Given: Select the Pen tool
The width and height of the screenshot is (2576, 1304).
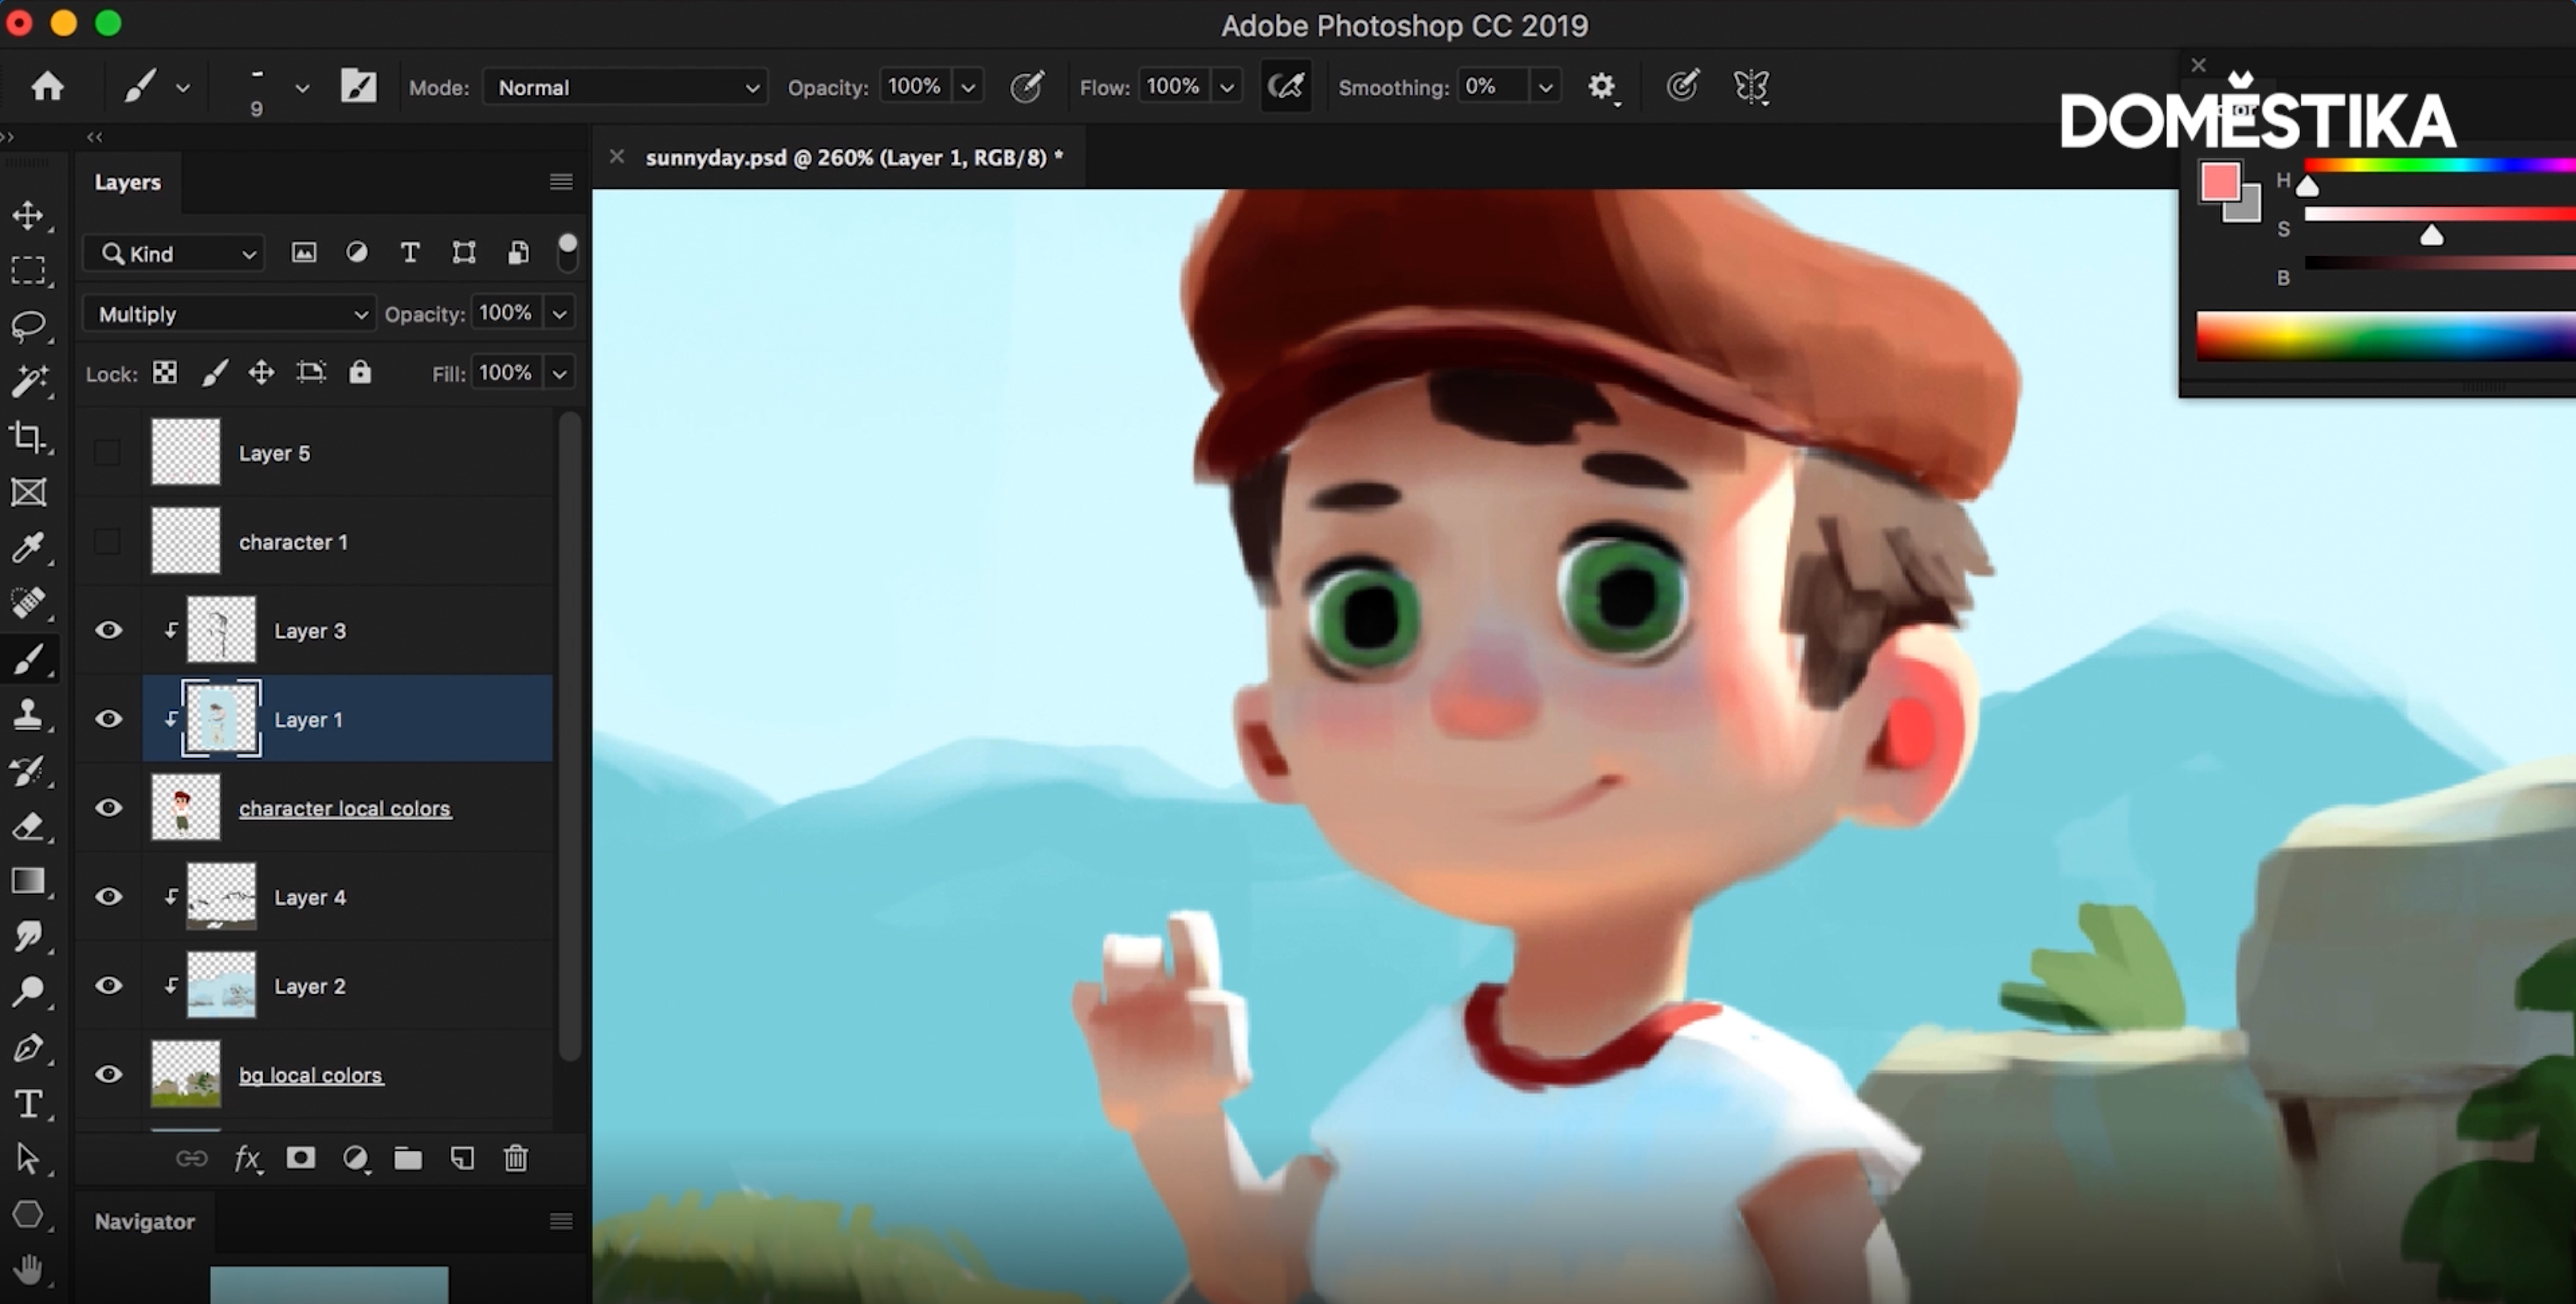Looking at the screenshot, I should pos(28,1047).
